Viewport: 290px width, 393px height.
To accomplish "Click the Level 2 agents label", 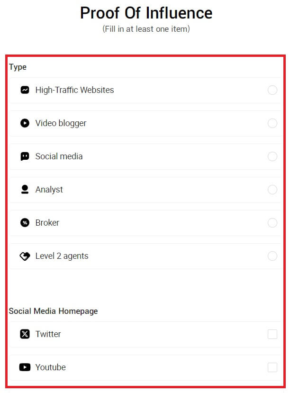I will click(x=62, y=256).
